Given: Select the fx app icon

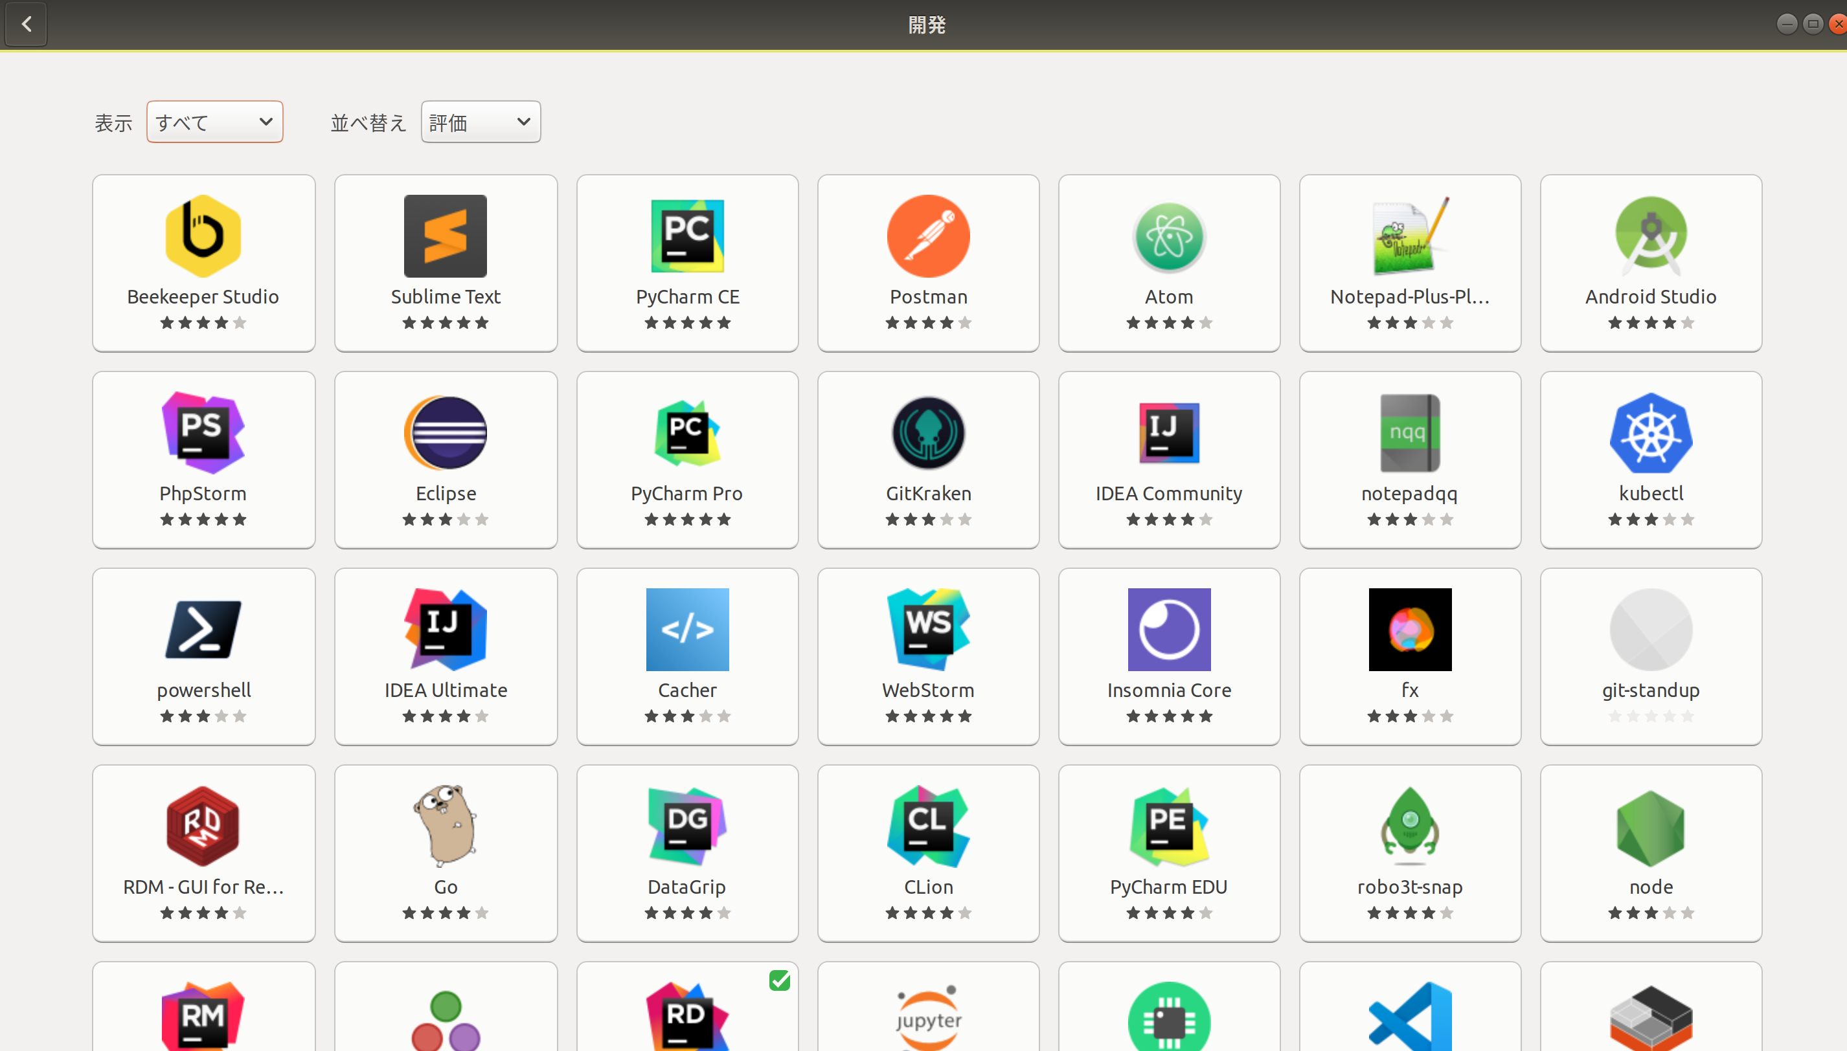Looking at the screenshot, I should [x=1410, y=630].
